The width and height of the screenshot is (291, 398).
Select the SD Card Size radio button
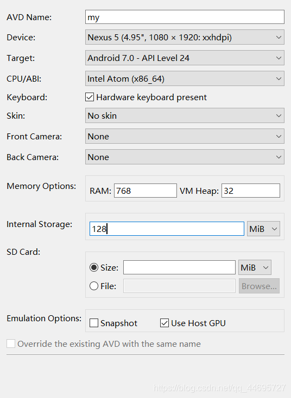(94, 267)
